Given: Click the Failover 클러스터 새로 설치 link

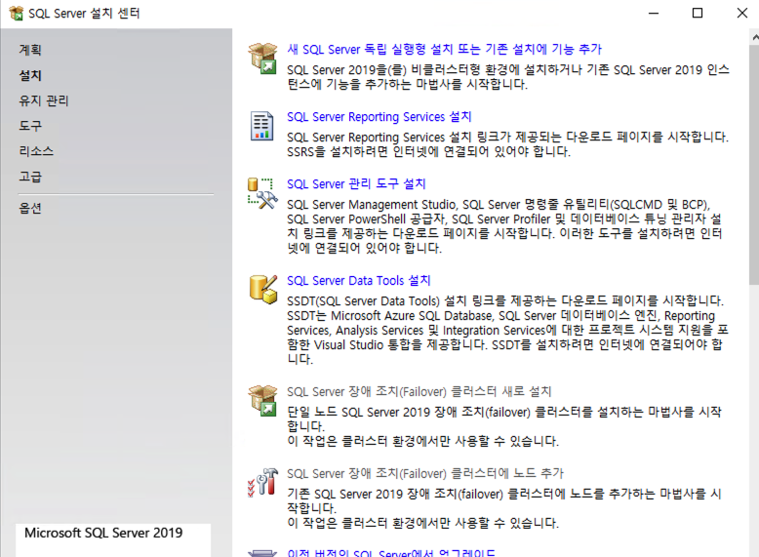Looking at the screenshot, I should pos(419,391).
